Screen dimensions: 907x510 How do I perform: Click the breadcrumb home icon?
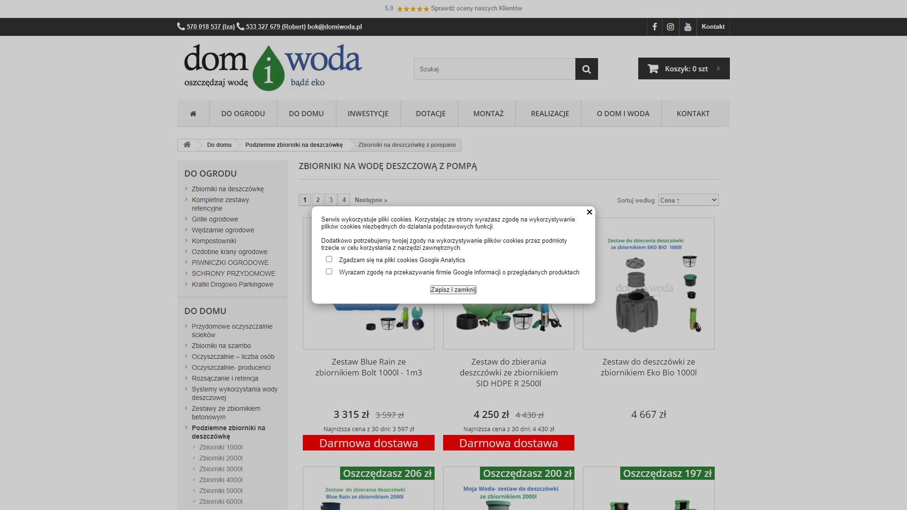[x=187, y=145]
